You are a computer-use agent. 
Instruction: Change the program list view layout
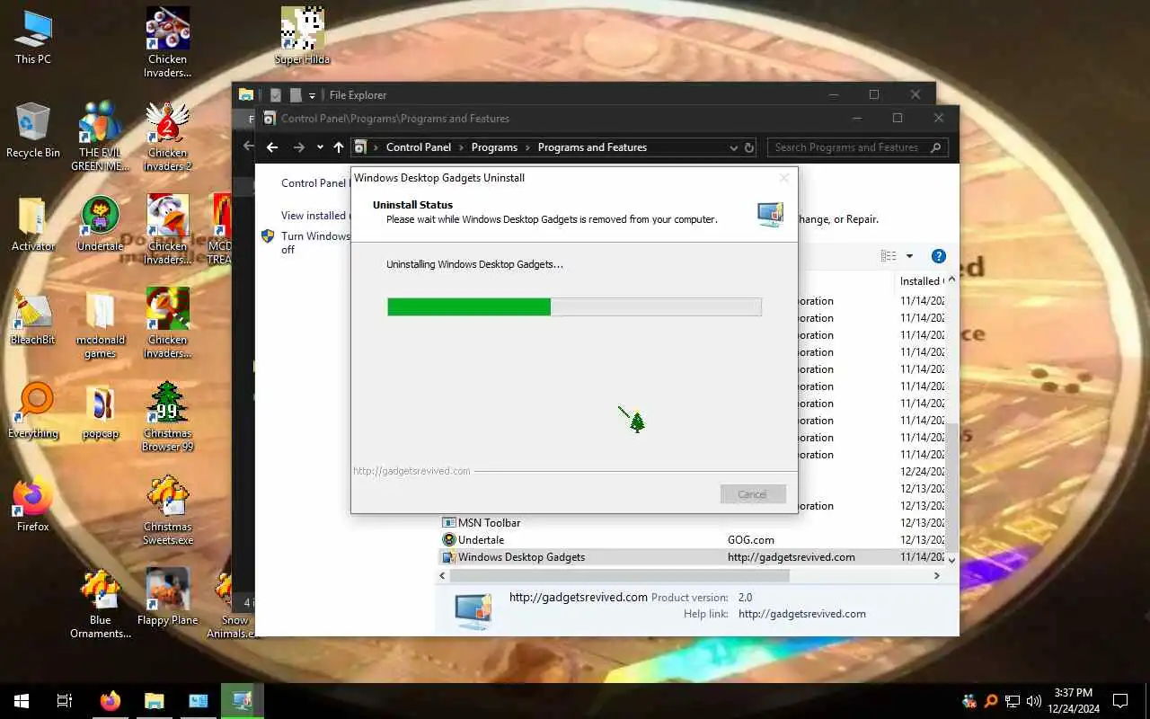(x=889, y=256)
